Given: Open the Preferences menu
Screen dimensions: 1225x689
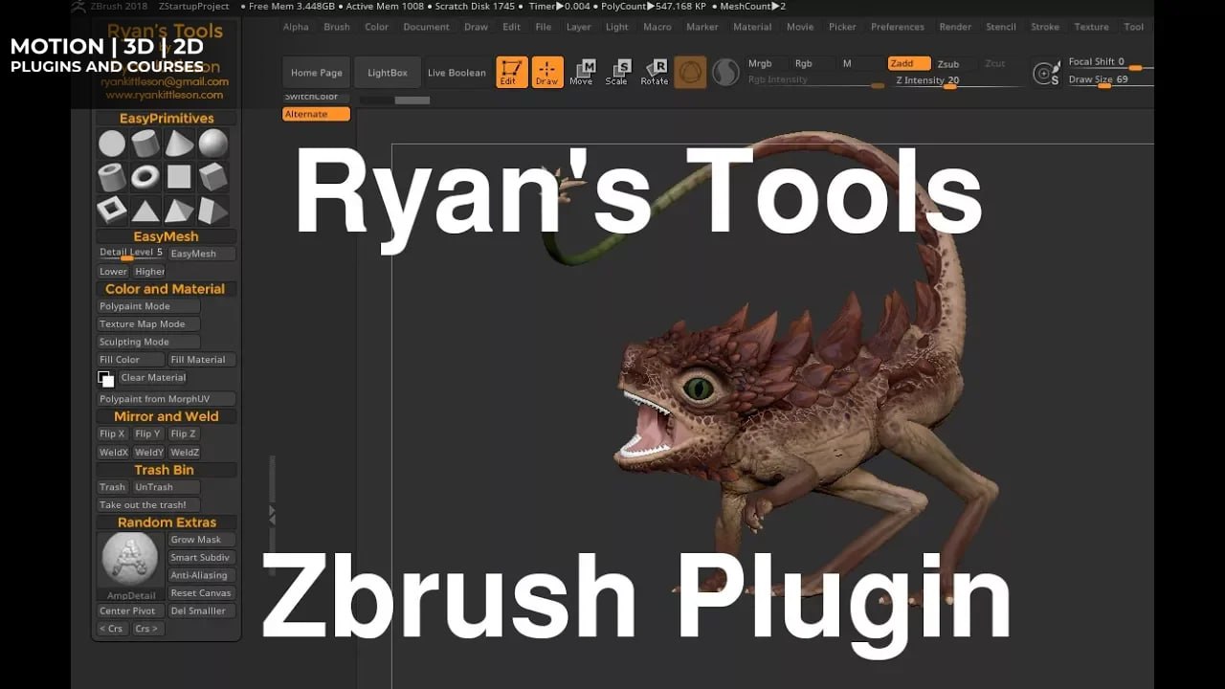Looking at the screenshot, I should pyautogui.click(x=898, y=27).
